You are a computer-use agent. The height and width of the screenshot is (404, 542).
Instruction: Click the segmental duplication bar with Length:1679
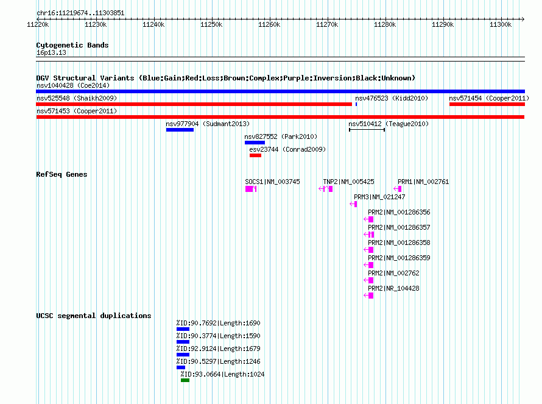tap(183, 355)
